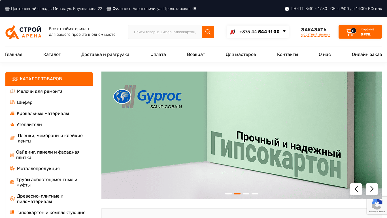Click the phone number +375 44 544 11 00
This screenshot has height=218, width=387.
(x=260, y=32)
